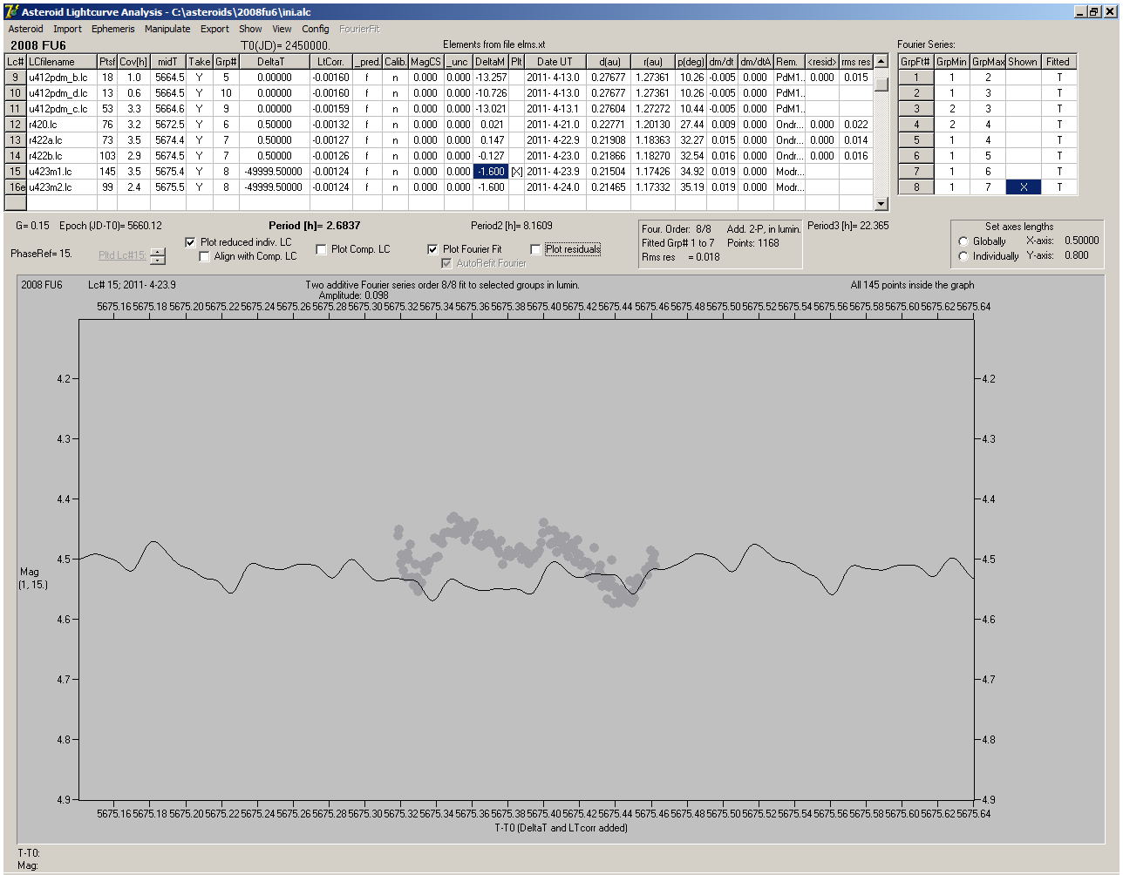Toggle Plot reduced indiv. LC checkbox
Image resolution: width=1123 pixels, height=875 pixels.
[x=191, y=242]
